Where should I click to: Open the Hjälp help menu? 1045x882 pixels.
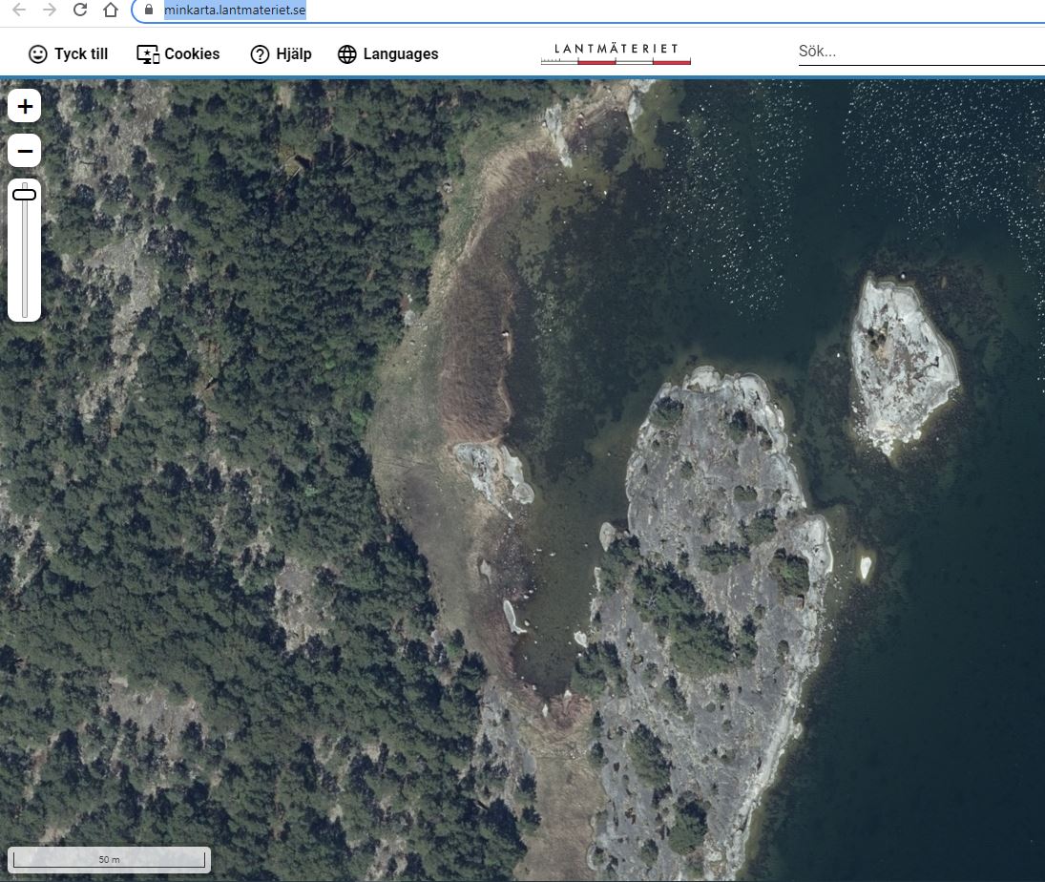[281, 54]
